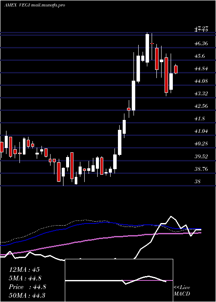Select the 38.76 price axis label

click(201, 169)
